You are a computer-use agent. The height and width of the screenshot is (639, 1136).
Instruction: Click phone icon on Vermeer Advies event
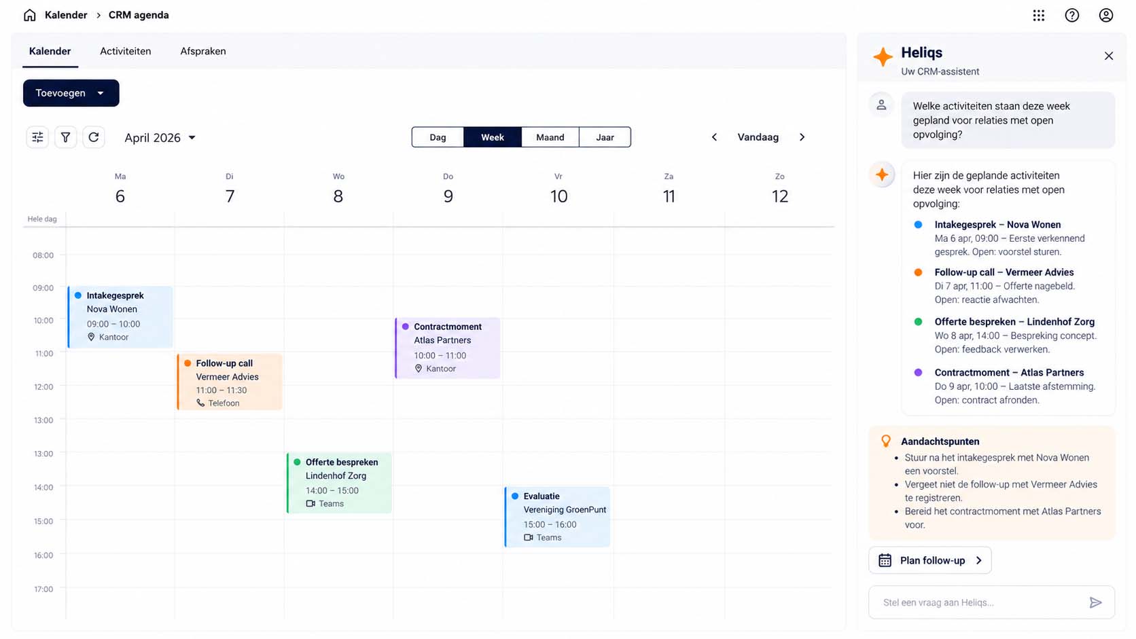point(200,403)
